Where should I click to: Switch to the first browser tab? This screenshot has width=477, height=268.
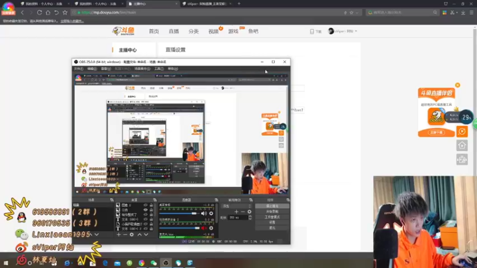tap(44, 4)
